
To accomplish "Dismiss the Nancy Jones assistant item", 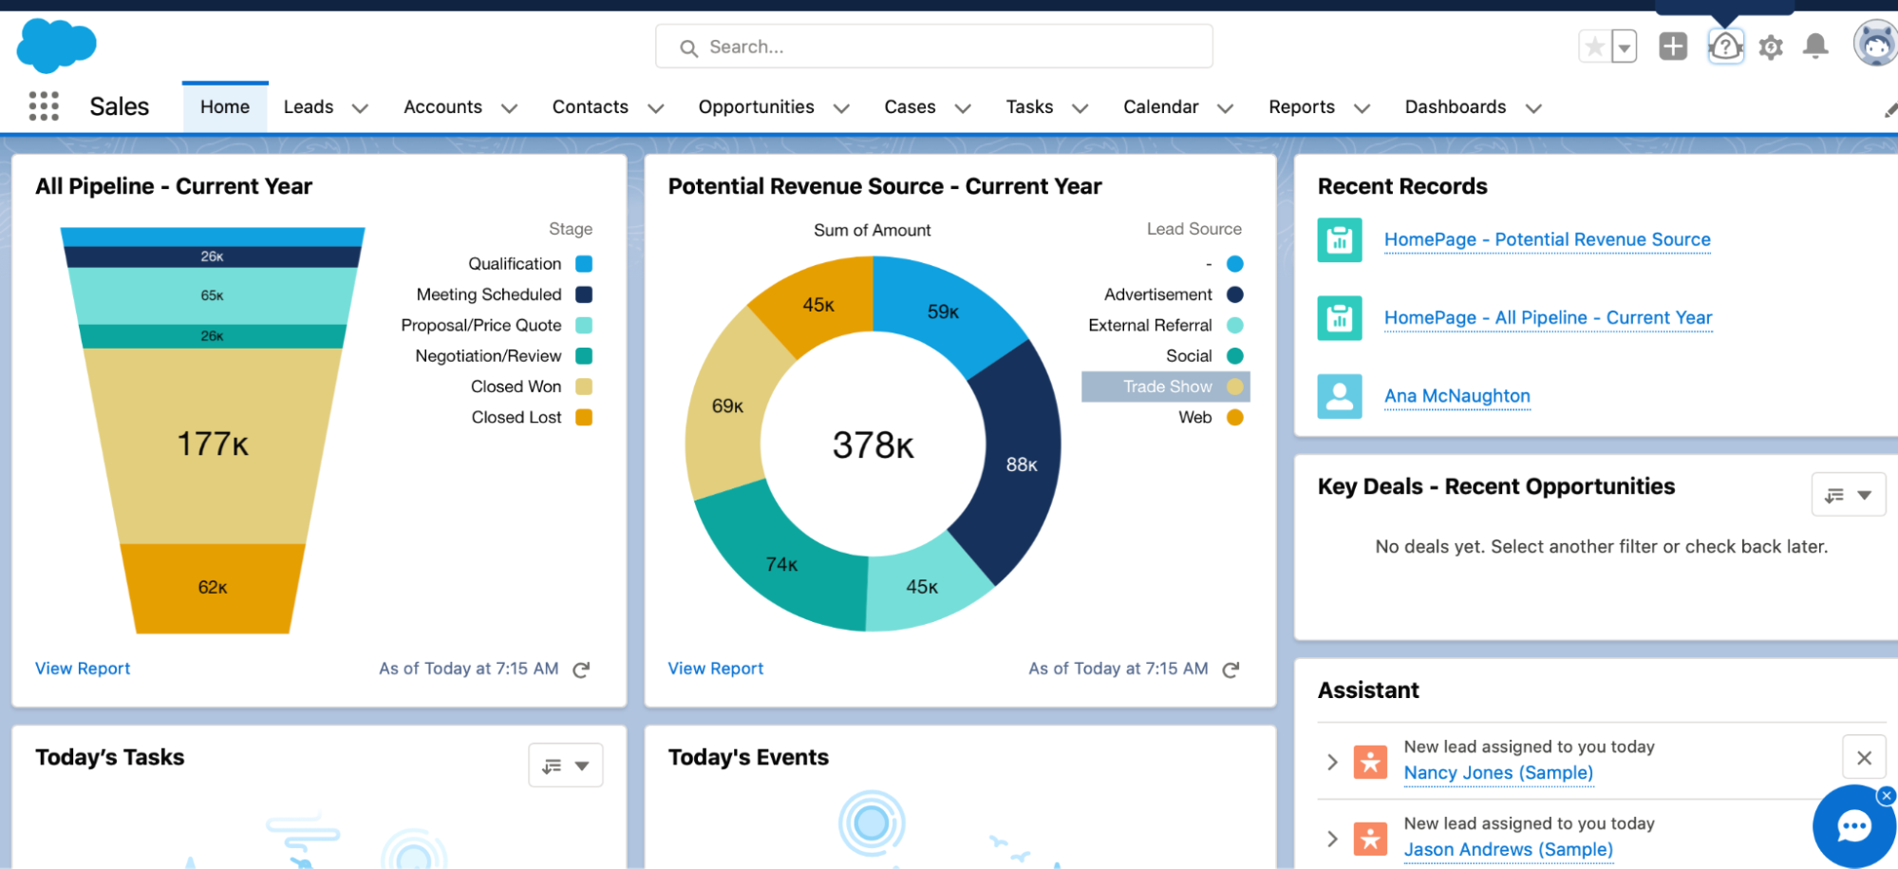I will click(x=1864, y=758).
